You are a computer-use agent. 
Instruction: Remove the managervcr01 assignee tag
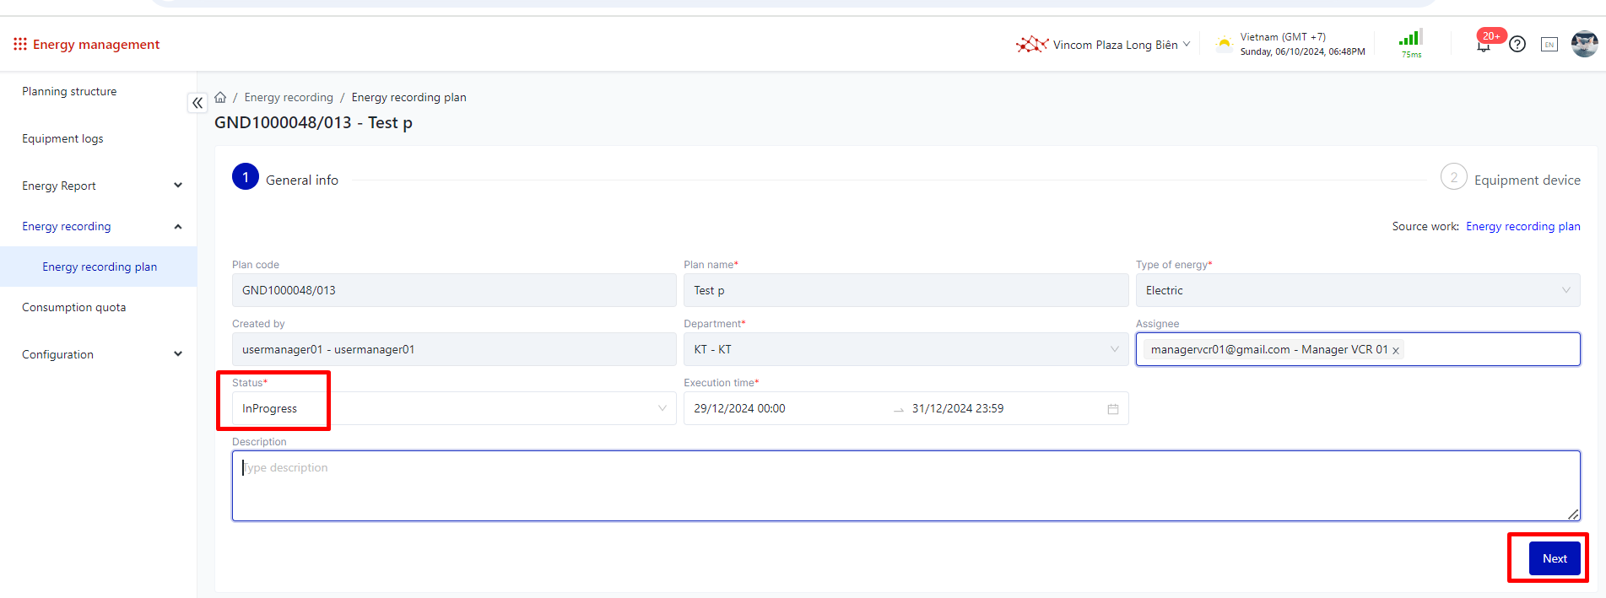pos(1396,351)
